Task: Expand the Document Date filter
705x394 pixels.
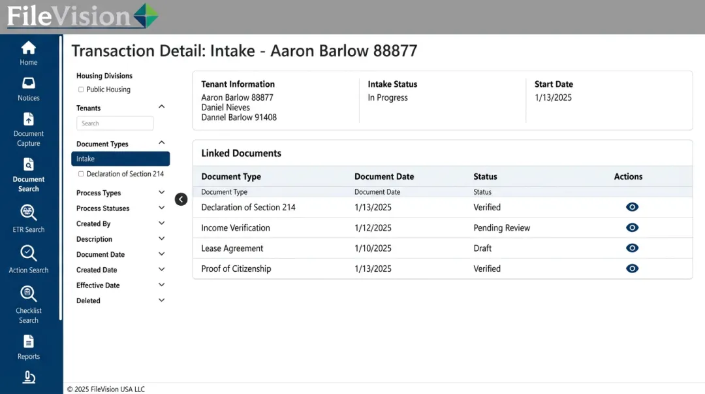Action: 161,254
